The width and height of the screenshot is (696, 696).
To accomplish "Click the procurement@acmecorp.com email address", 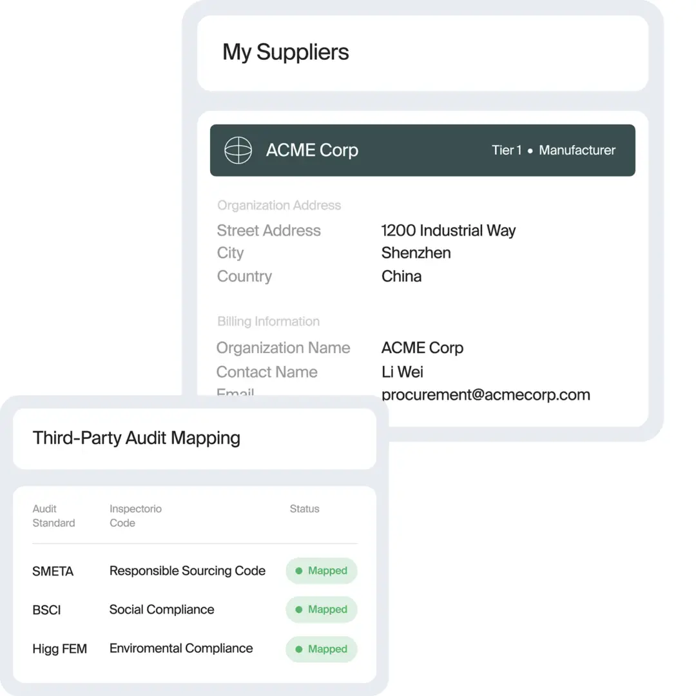I will tap(486, 394).
